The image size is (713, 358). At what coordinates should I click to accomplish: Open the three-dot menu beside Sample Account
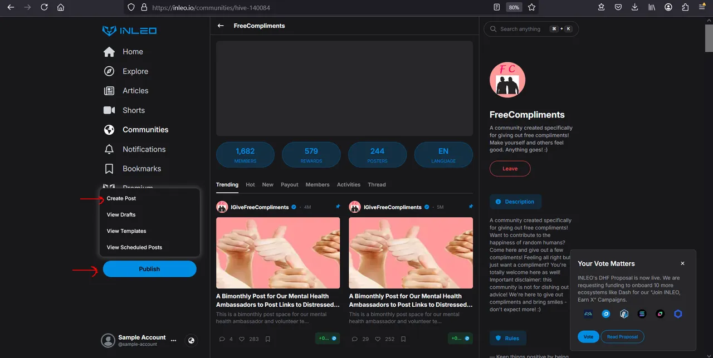tap(173, 340)
